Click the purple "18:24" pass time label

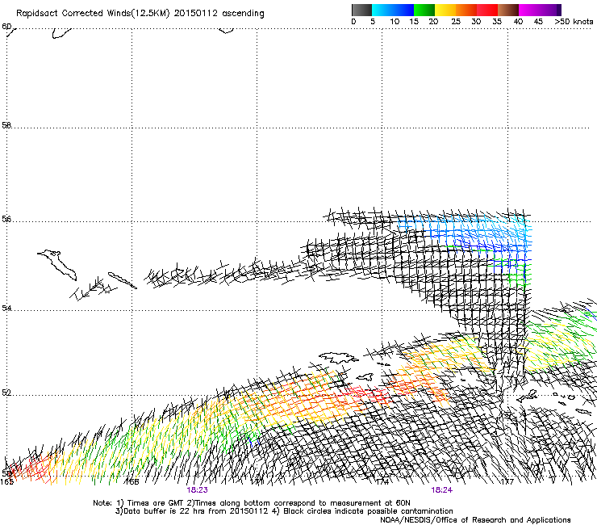[x=441, y=490]
